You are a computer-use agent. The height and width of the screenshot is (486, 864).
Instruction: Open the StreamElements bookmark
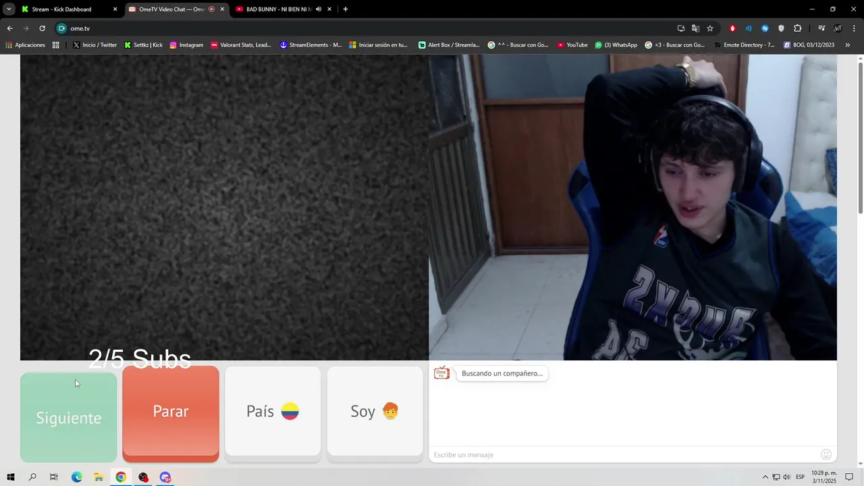(x=311, y=45)
